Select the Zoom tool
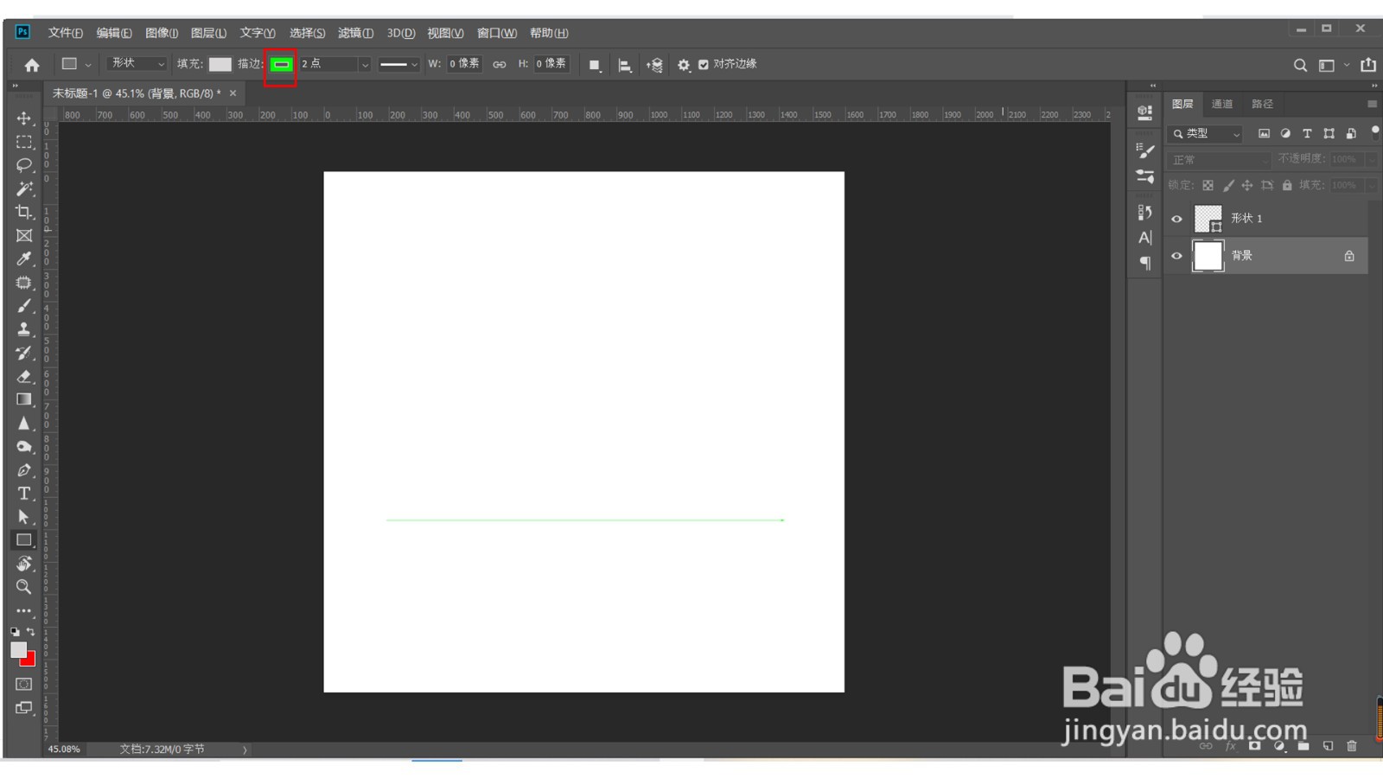Viewport: 1383px width, 778px height. pos(24,587)
